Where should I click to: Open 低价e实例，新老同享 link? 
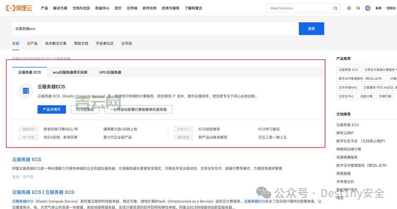click(x=61, y=137)
